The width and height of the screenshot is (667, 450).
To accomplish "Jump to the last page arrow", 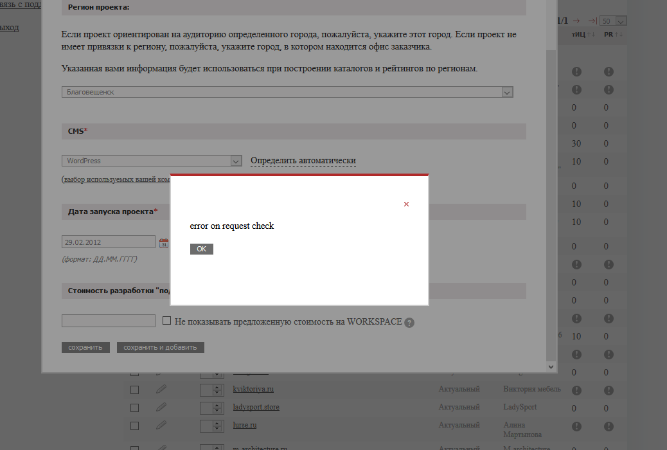I will pyautogui.click(x=592, y=21).
